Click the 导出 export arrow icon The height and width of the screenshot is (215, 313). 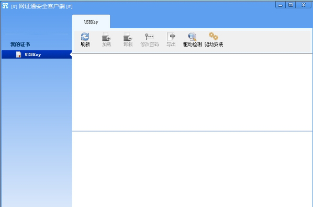[x=171, y=37]
